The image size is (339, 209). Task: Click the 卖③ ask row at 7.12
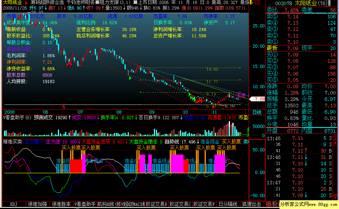click(x=301, y=29)
